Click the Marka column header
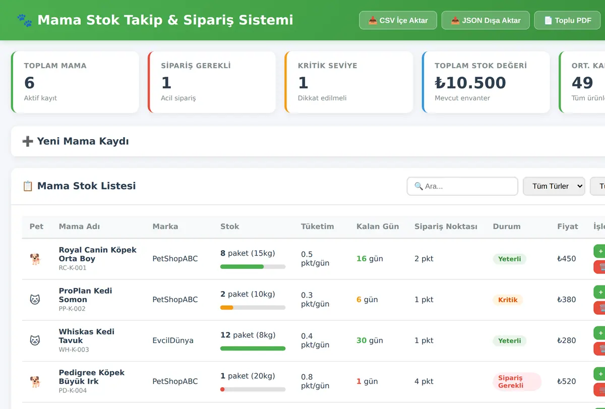605x409 pixels. pos(165,226)
